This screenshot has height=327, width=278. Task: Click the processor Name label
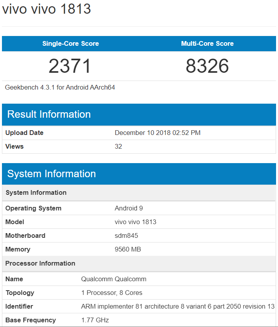tap(14, 279)
